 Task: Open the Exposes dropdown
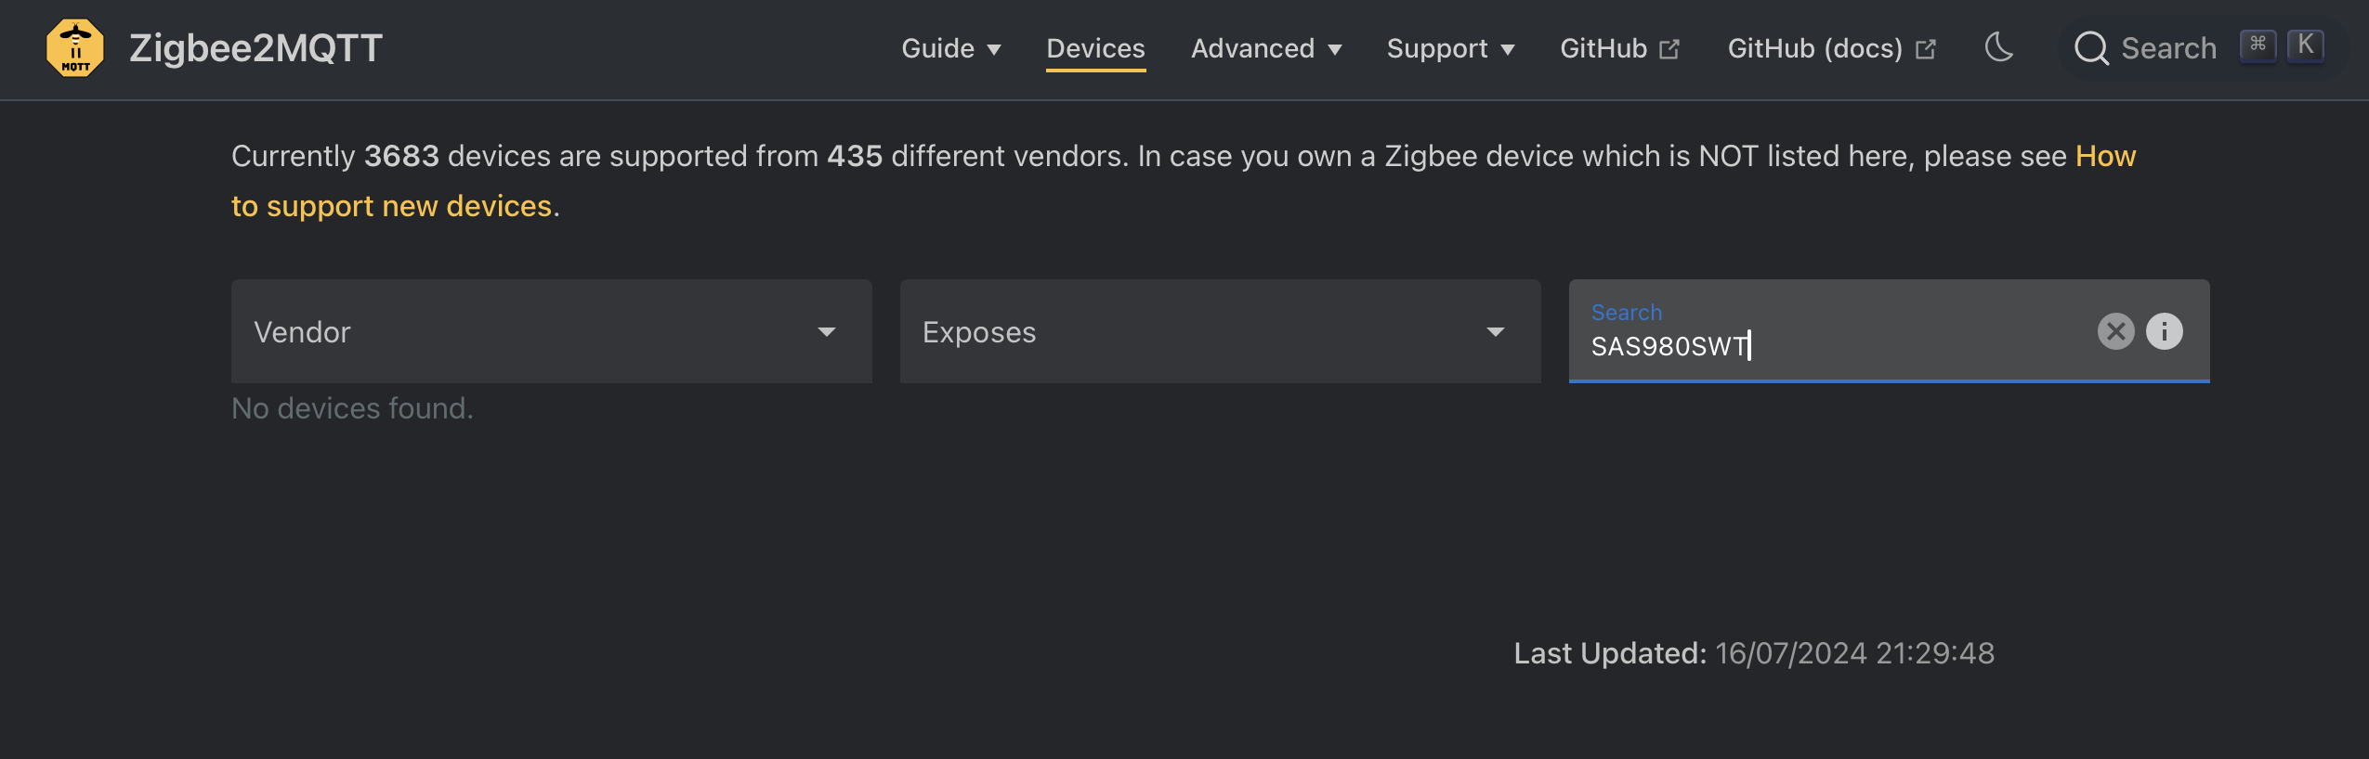click(1220, 331)
